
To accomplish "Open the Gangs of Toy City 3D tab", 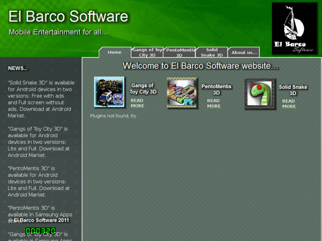I will [x=147, y=52].
